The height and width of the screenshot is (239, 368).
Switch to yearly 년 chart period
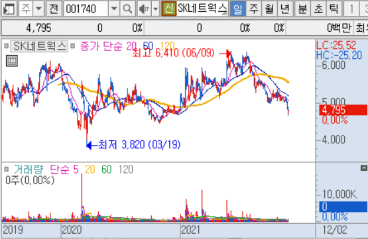pyautogui.click(x=284, y=9)
